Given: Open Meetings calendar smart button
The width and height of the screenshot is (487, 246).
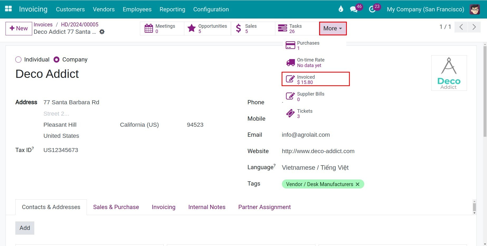Looking at the screenshot, I should [162, 29].
